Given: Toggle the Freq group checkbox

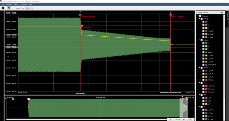Looking at the screenshot, I should [x=202, y=83].
